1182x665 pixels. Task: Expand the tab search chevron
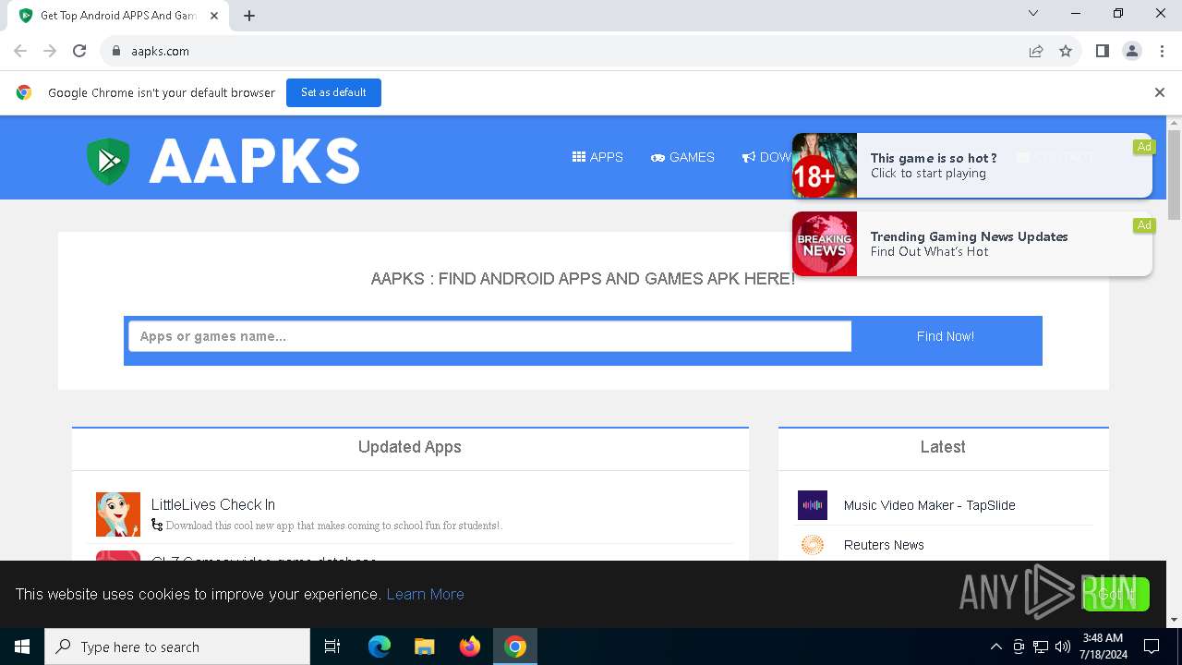pos(1033,13)
